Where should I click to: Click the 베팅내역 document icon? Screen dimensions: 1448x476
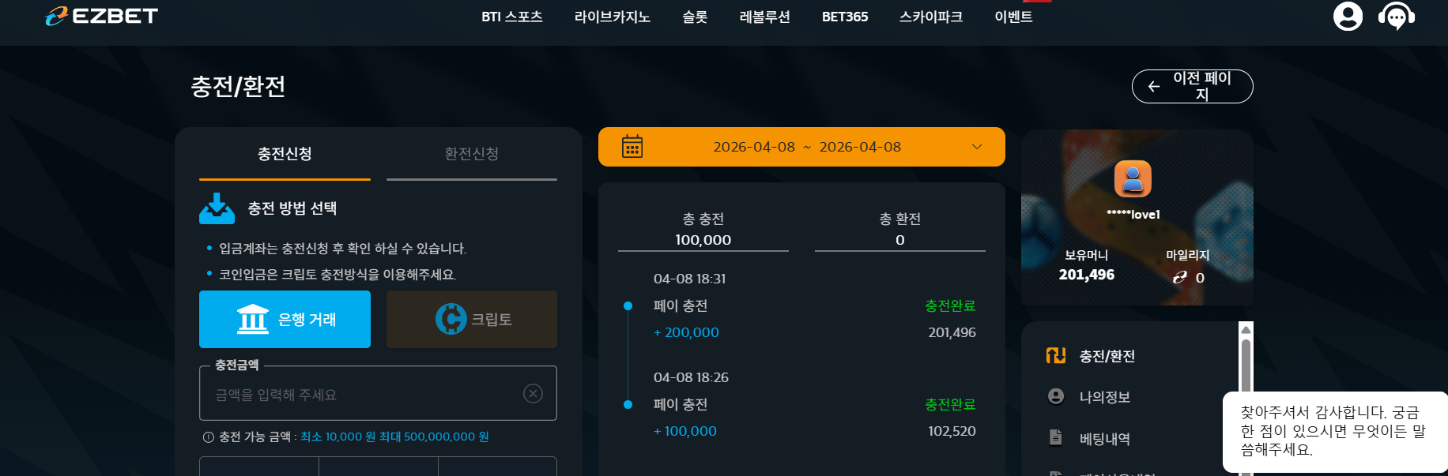(x=1055, y=437)
